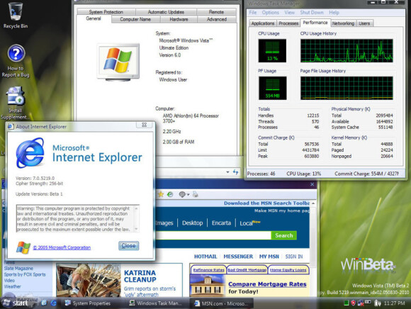Screen dimensions: 411x309
Task: Open the Recycle Bin desktop icon
Action: coord(15,15)
